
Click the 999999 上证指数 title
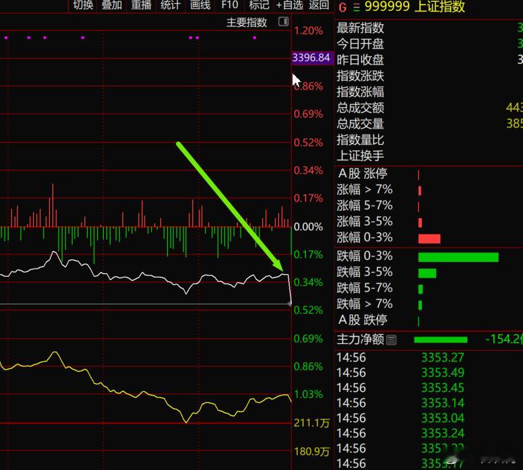(x=414, y=6)
